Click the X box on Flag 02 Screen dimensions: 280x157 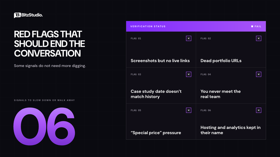tap(259, 38)
